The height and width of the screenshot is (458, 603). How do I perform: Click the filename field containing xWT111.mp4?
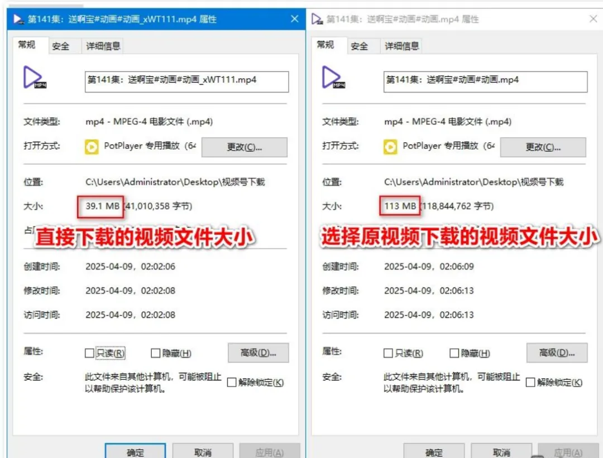(x=186, y=81)
